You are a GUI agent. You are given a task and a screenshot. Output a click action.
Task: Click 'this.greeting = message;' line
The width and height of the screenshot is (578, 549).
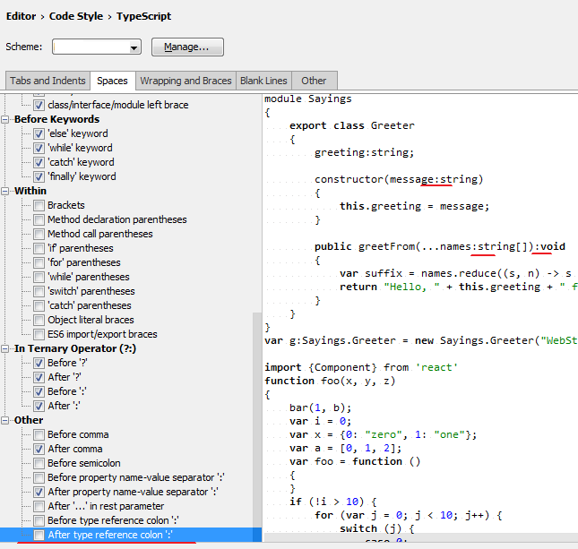414,206
